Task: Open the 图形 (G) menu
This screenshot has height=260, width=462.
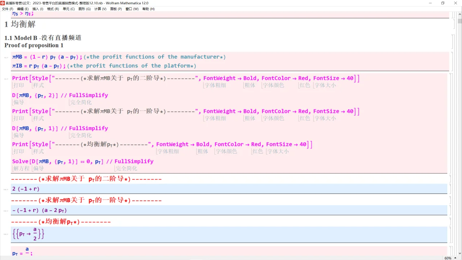Action: point(84,9)
